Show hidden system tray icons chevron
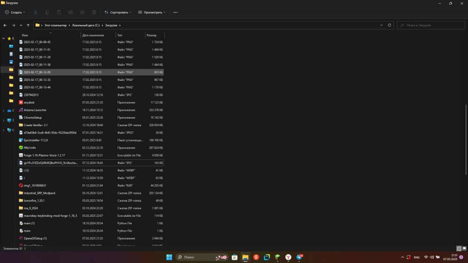The height and width of the screenshot is (263, 468). pyautogui.click(x=402, y=257)
